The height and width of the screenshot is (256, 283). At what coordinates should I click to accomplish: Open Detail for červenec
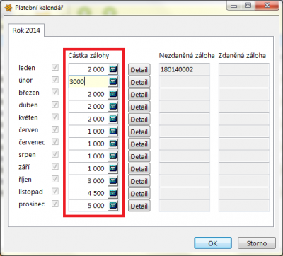click(x=139, y=144)
